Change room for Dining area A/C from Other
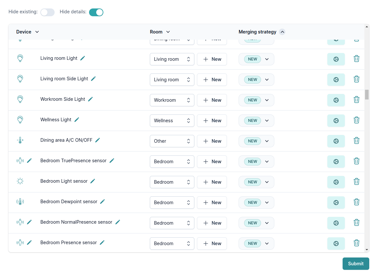The width and height of the screenshot is (379, 277). (172, 141)
